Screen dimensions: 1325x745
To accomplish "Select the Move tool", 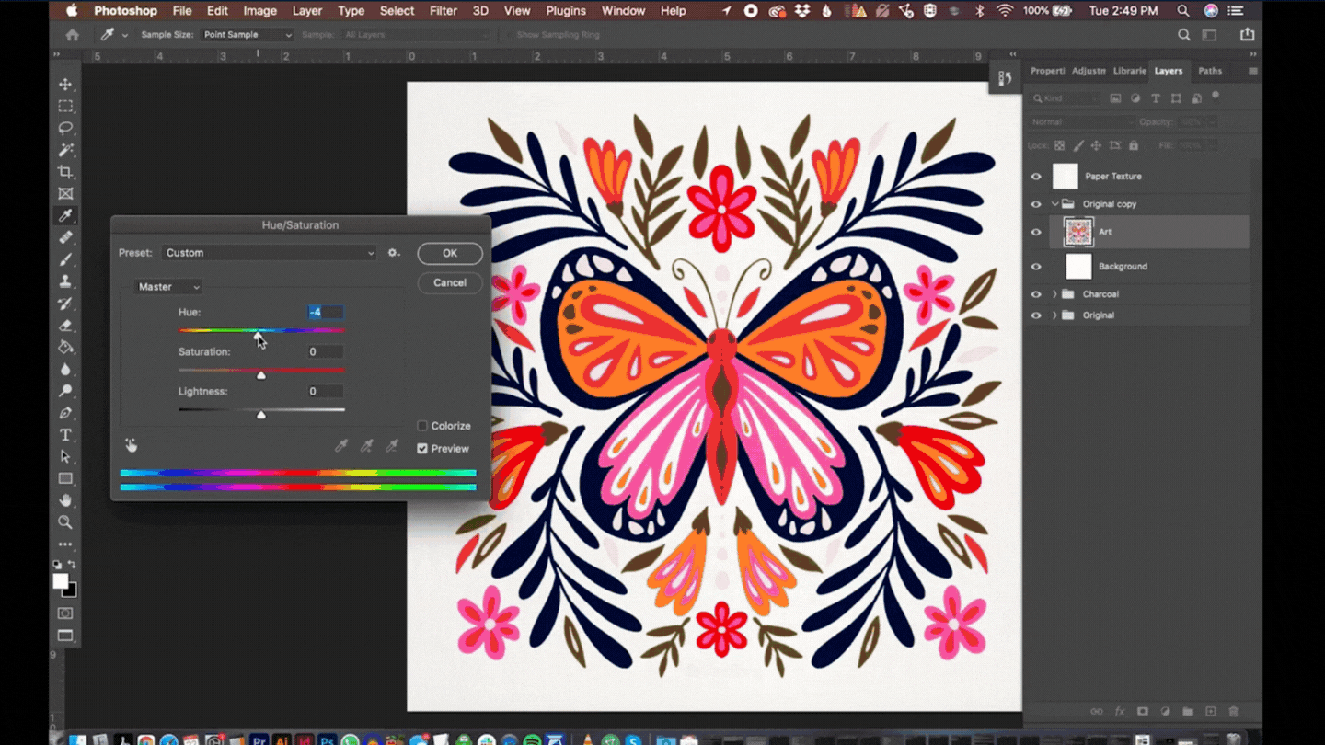I will pyautogui.click(x=65, y=84).
